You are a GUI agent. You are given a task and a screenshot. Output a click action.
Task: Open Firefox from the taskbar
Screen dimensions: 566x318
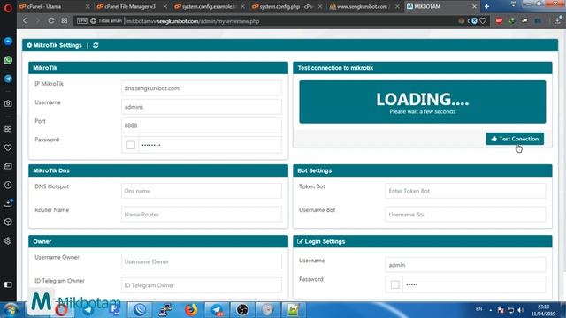click(x=191, y=310)
